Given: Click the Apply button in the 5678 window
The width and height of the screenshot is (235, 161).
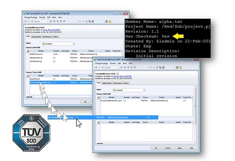Looking at the screenshot, I should [180, 148].
